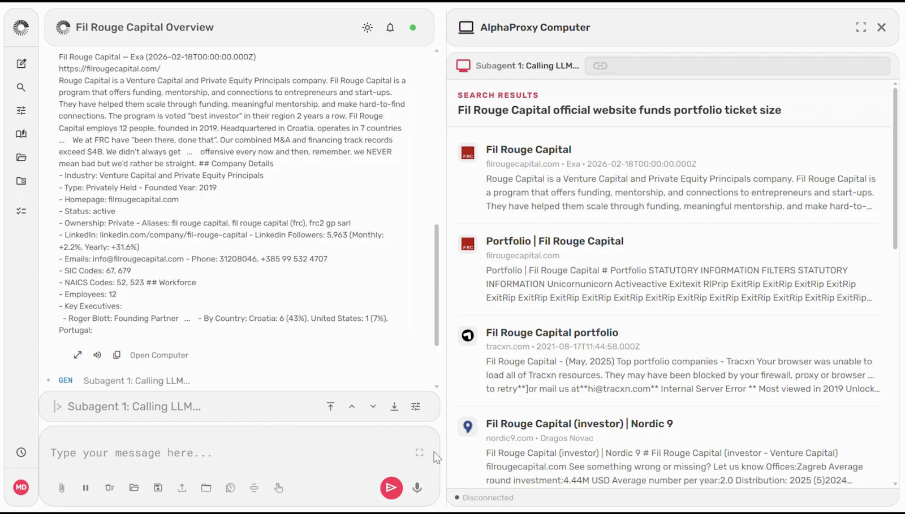
Task: Read message aloud with speaker icon
Action: 97,355
